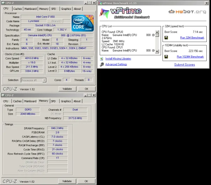Image resolution: width=211 pixels, height=185 pixels.
Task: Click the Bus Speed value 211.5 MHz
Action: (x=32, y=67)
